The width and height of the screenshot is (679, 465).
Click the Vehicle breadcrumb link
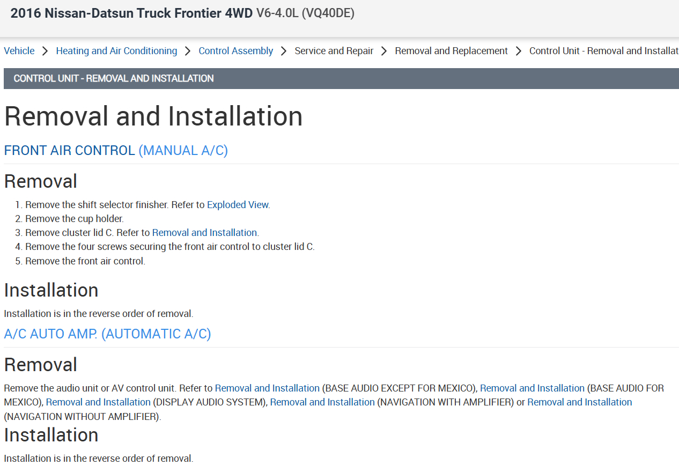pos(19,51)
